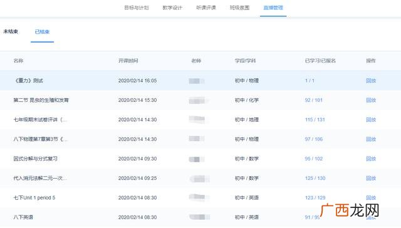
Task: Click the 操作 column header
Action: (x=371, y=61)
